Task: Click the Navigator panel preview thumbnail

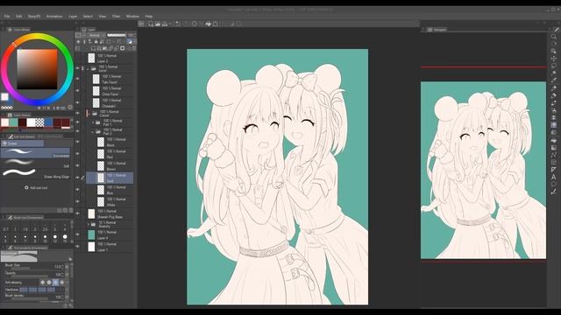Action: (x=483, y=171)
